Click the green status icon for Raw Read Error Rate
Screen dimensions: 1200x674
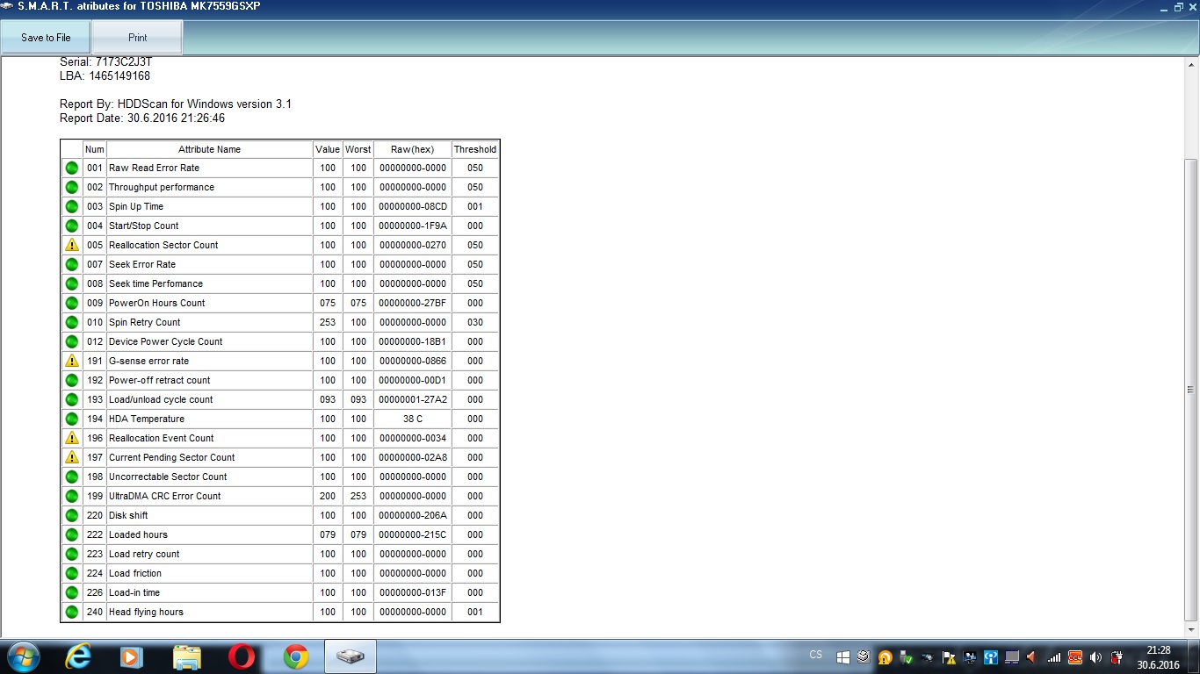(x=72, y=168)
